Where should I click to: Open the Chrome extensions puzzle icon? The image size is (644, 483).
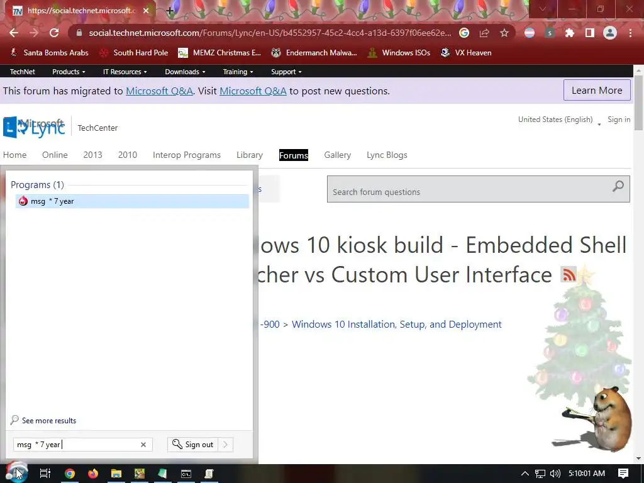click(570, 33)
